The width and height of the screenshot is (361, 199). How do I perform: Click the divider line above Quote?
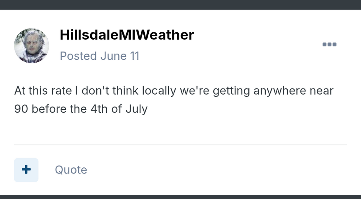(180, 145)
